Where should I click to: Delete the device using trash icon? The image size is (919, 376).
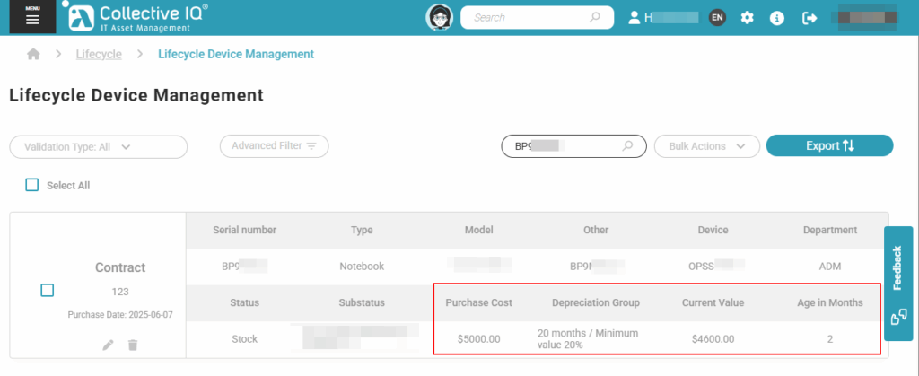coord(133,345)
